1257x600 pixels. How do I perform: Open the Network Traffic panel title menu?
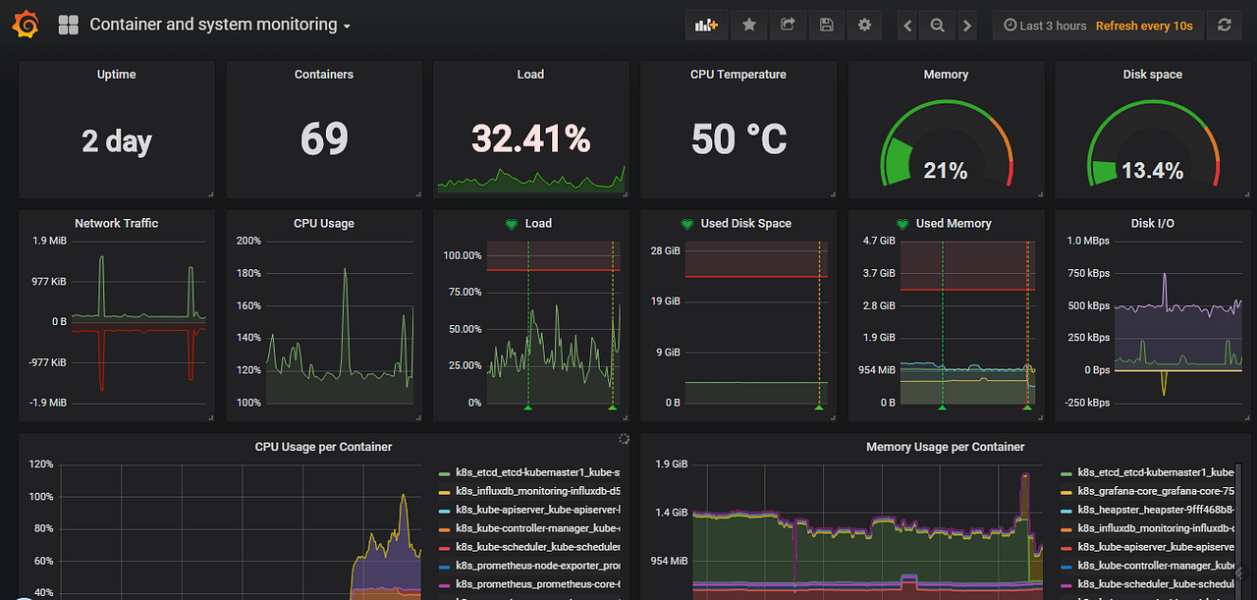click(x=117, y=223)
